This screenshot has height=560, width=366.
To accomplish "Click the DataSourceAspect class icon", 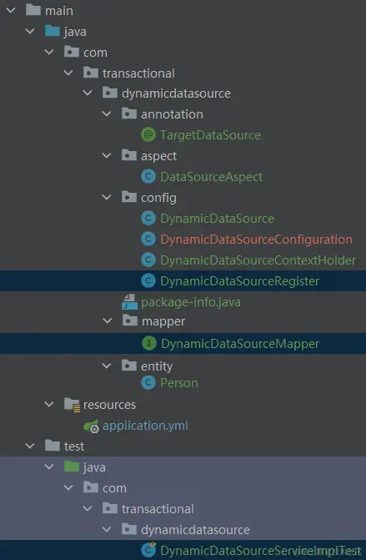I will (x=148, y=176).
